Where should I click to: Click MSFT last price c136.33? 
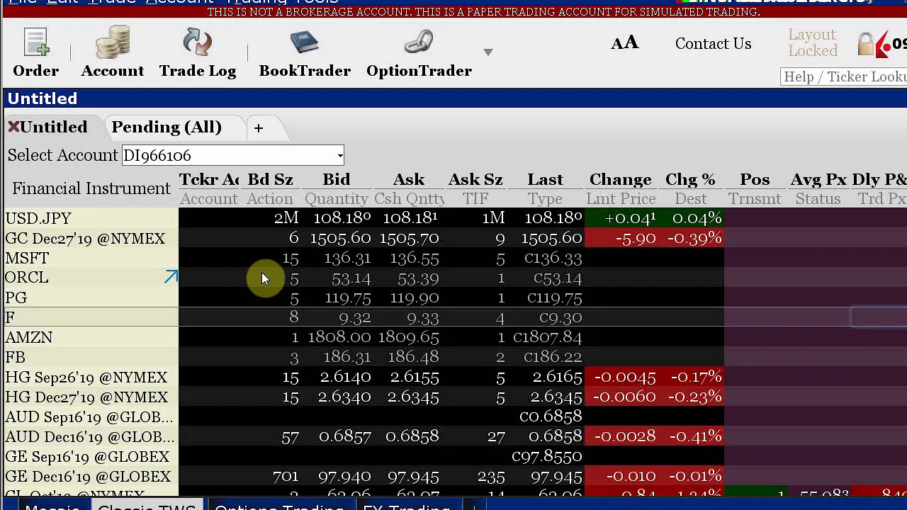coord(553,258)
